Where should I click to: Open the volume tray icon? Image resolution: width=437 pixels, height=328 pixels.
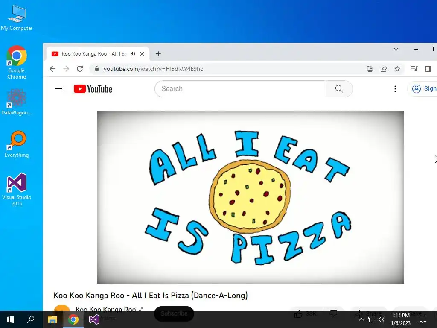[x=382, y=319]
